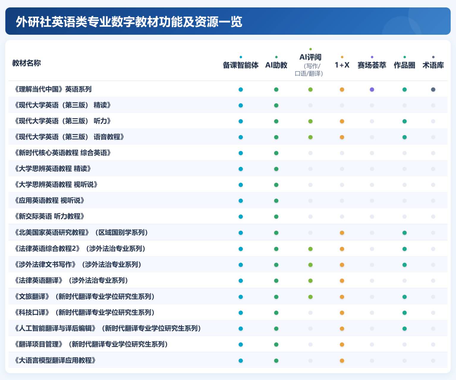Click 1+X dot for 北美国家英语研究教程
The image size is (456, 380).
(x=342, y=233)
